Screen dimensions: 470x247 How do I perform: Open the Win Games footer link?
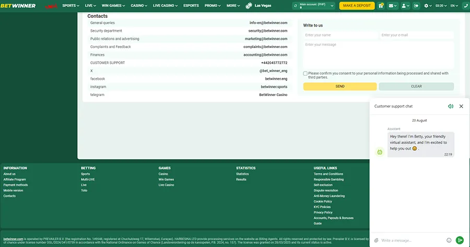tap(166, 180)
